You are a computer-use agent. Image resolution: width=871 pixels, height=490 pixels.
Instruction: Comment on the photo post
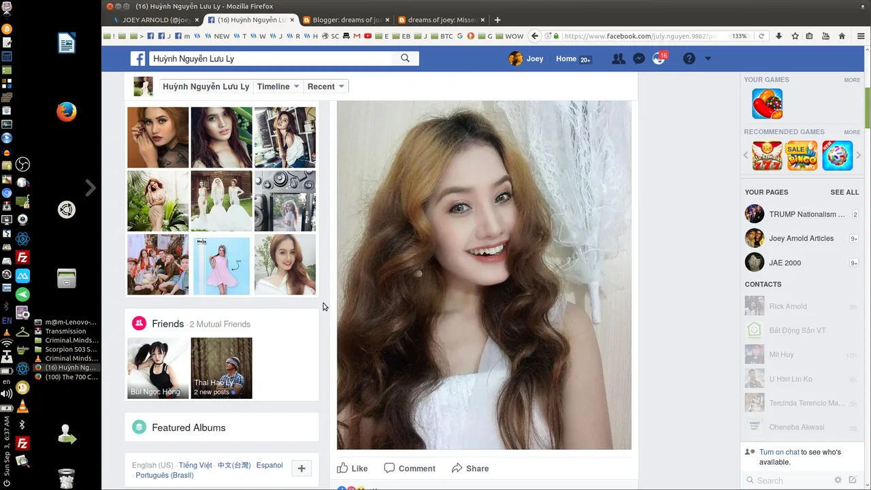(410, 468)
